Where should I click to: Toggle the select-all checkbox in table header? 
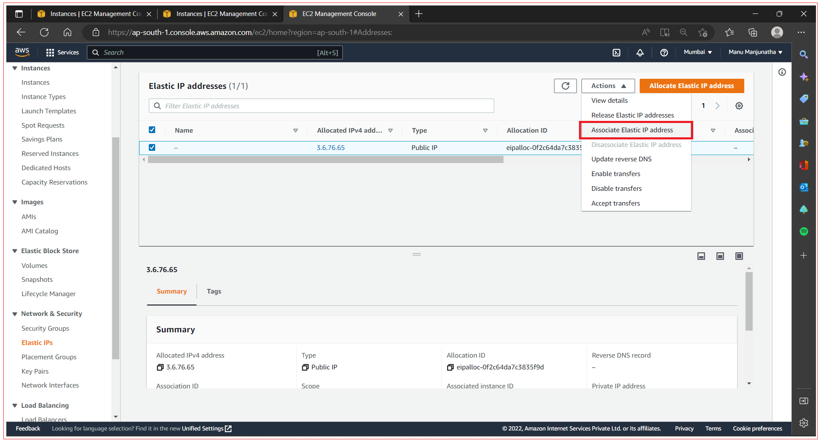152,130
